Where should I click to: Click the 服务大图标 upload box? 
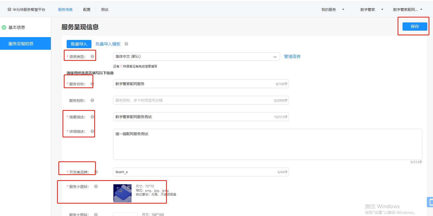[125, 214]
